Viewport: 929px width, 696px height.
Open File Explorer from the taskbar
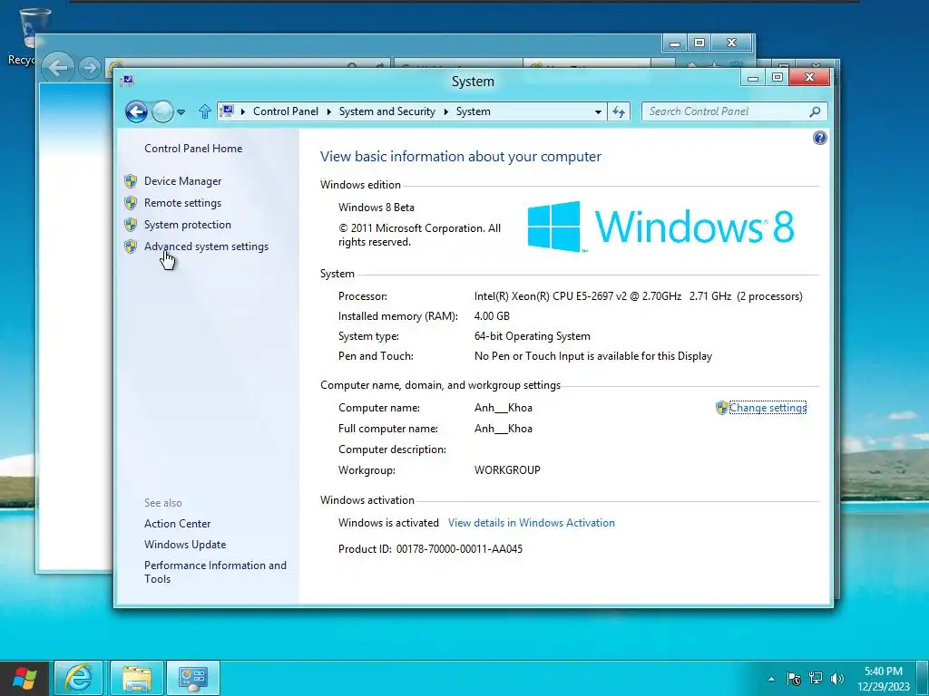click(x=136, y=678)
